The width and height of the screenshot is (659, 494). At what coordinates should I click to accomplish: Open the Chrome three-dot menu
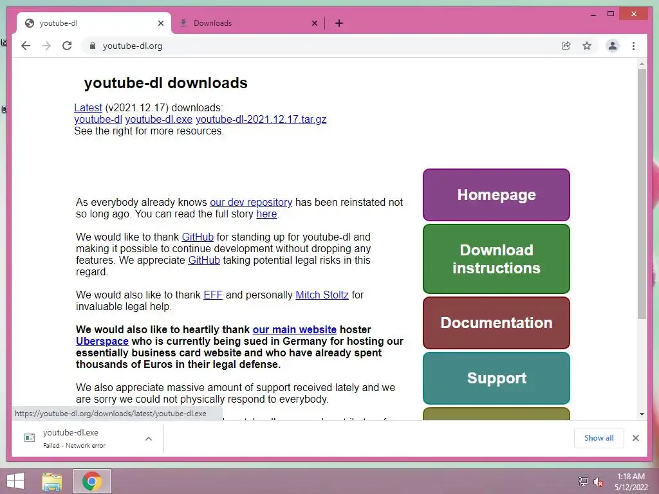click(x=633, y=46)
